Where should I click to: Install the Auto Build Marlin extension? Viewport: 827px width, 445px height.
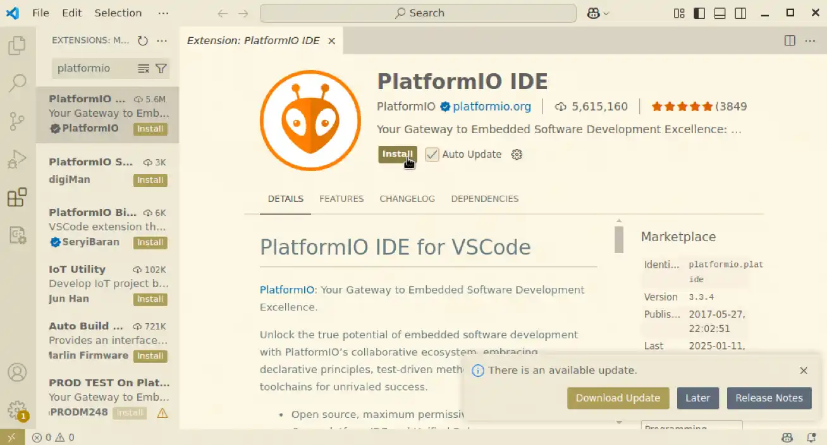pos(150,356)
